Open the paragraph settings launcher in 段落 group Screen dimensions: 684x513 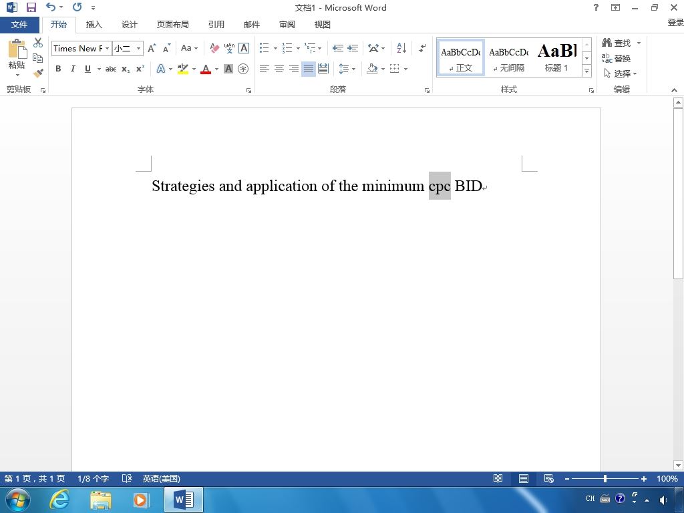[427, 90]
